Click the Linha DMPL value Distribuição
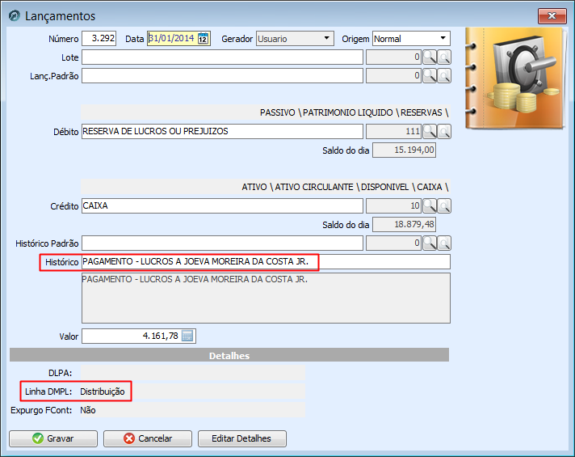This screenshot has height=457, width=575. point(103,391)
